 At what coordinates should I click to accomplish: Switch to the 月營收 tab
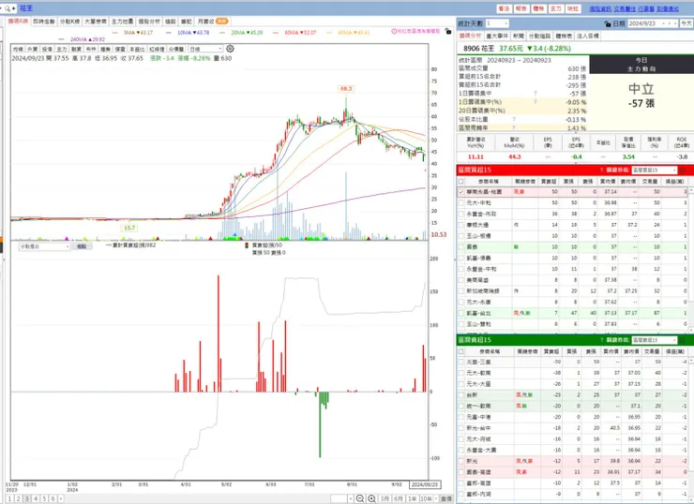[212, 22]
